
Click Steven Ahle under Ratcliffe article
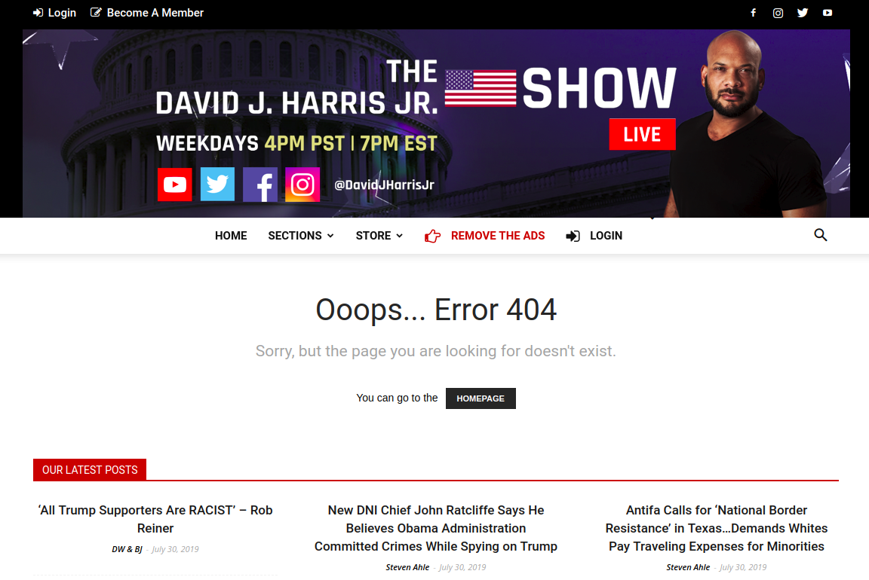[x=407, y=567]
